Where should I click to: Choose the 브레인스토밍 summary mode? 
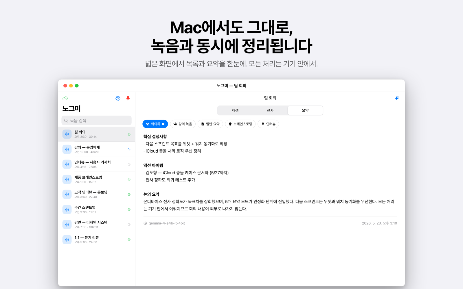point(240,124)
